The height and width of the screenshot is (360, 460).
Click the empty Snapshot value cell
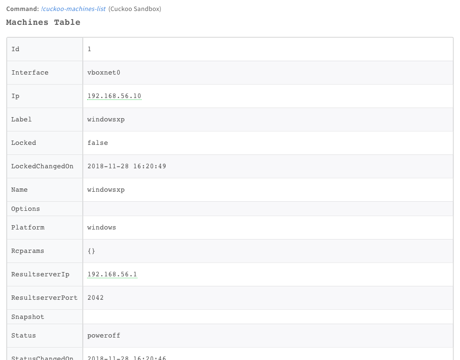pos(268,317)
